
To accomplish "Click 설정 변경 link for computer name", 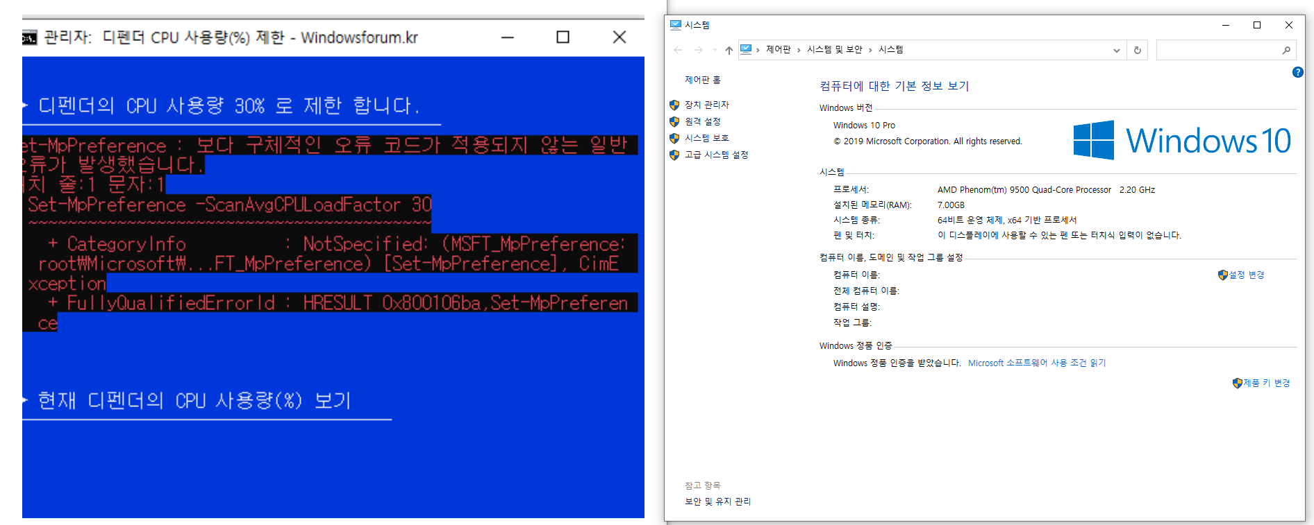I will pyautogui.click(x=1247, y=275).
